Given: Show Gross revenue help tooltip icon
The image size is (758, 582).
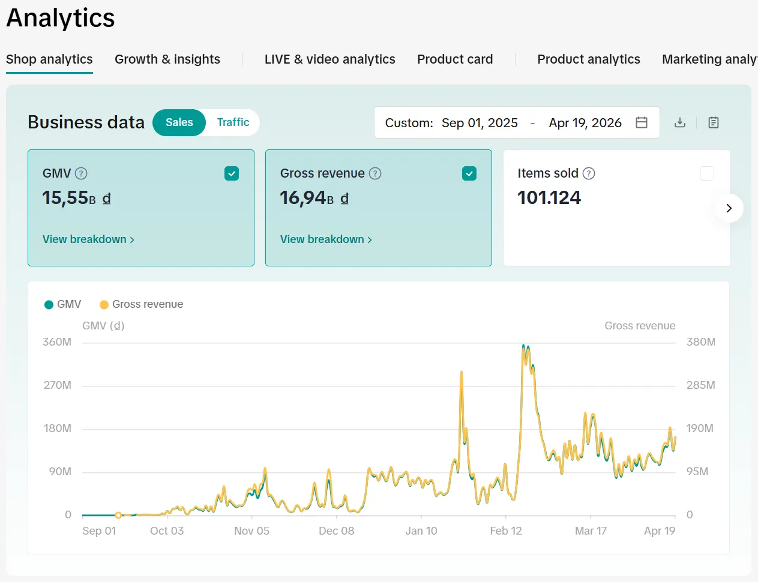Looking at the screenshot, I should point(375,173).
